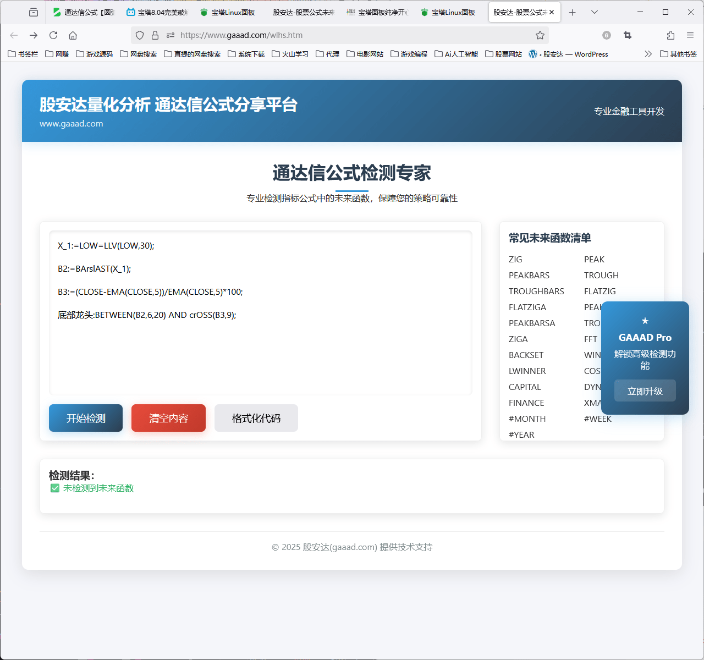Open the tracking protection shield icon
Image resolution: width=704 pixels, height=660 pixels.
click(x=140, y=35)
